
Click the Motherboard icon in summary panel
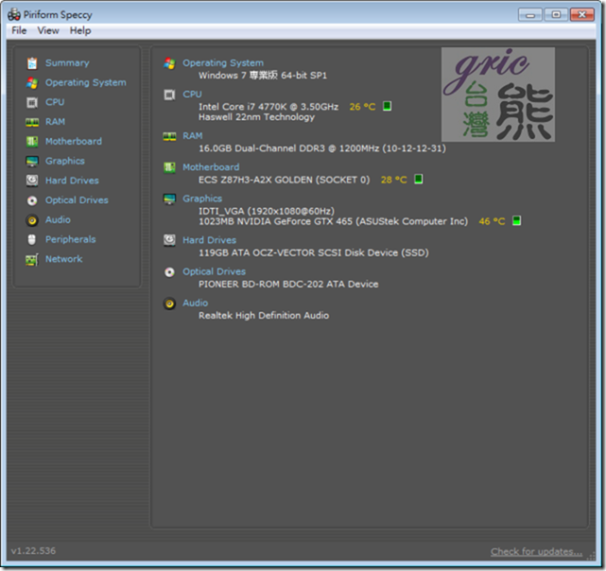coord(169,167)
